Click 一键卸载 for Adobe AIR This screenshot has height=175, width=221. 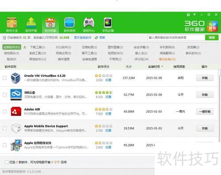tap(205, 111)
